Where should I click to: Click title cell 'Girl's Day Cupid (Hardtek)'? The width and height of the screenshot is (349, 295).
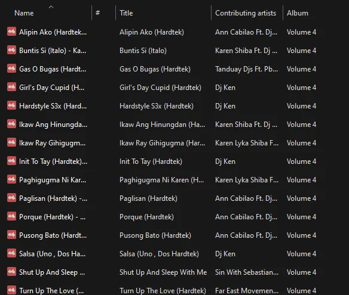[160, 88]
